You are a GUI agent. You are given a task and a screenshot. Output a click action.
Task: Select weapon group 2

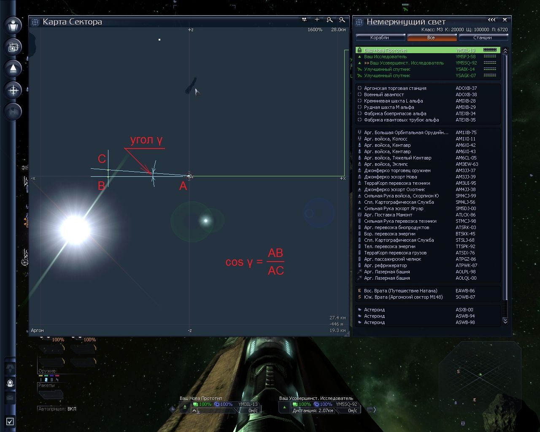(46, 380)
